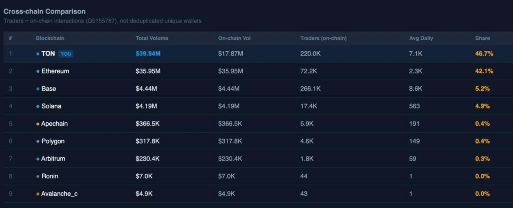Select the Avalanche_c blockchain name
The width and height of the screenshot is (513, 208).
click(59, 194)
